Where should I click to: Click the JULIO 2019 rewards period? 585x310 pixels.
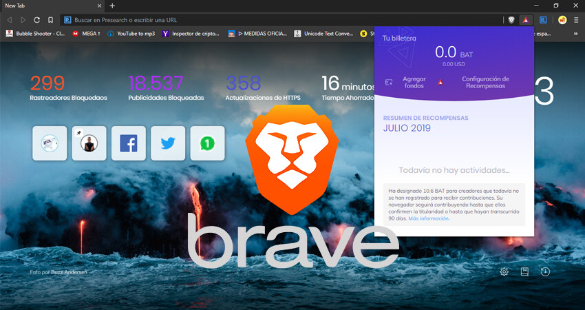click(407, 128)
